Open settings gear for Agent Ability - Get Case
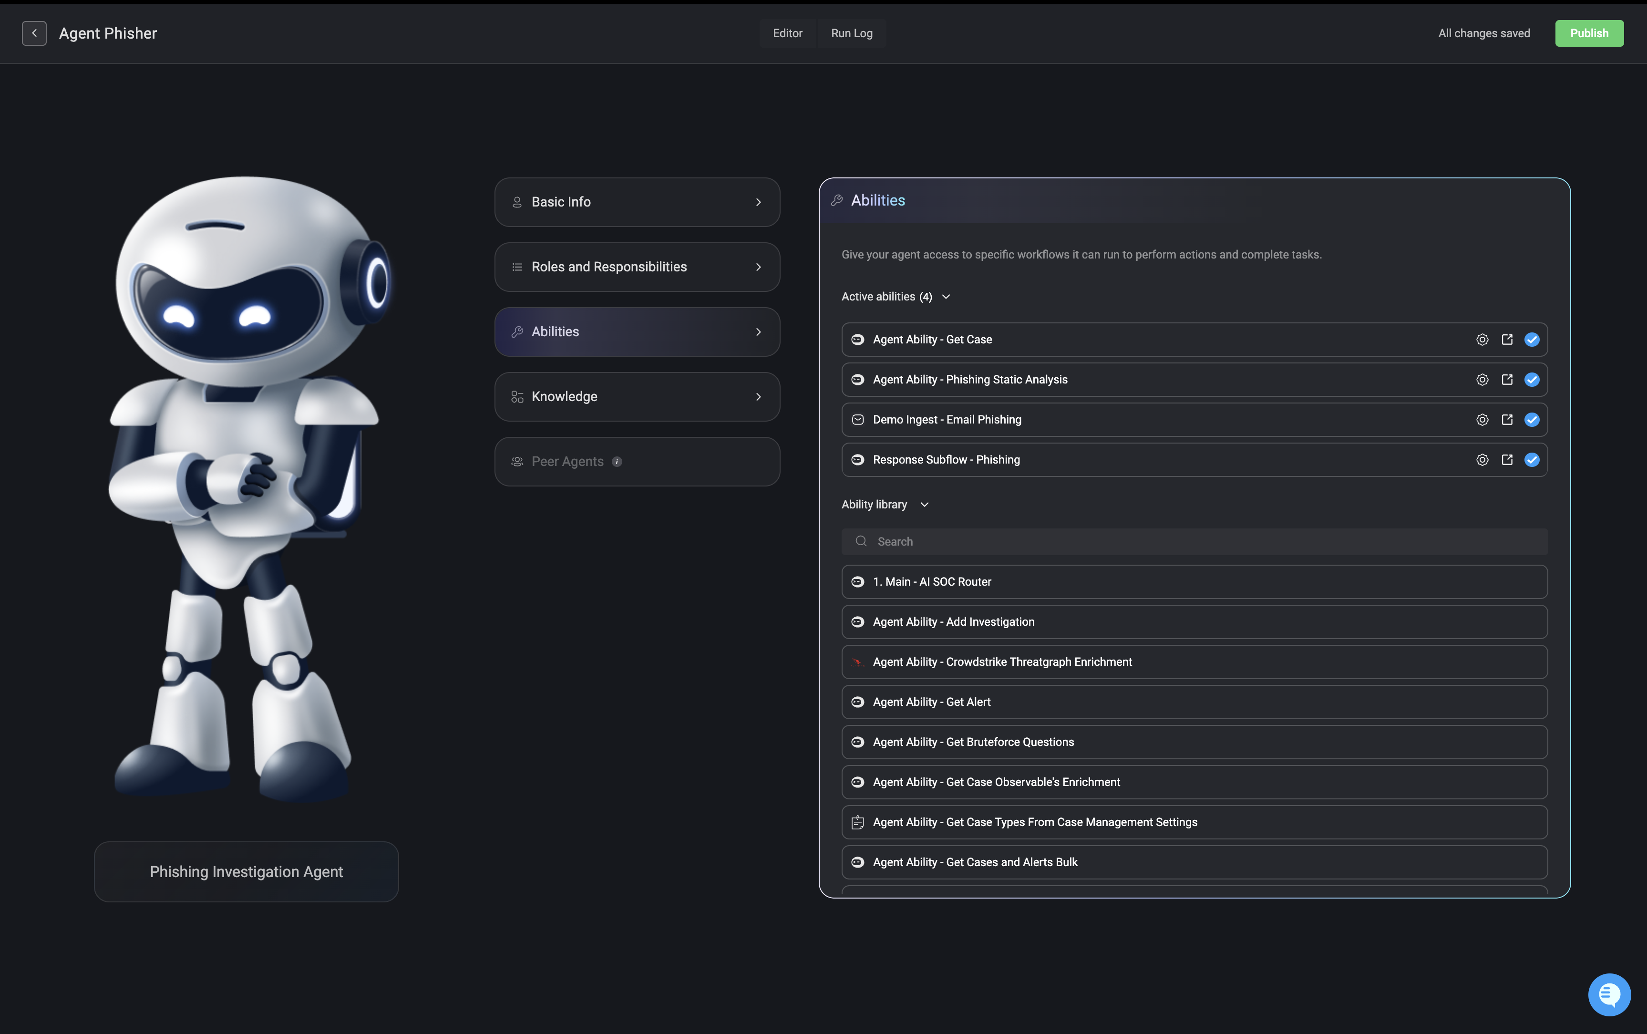Viewport: 1647px width, 1034px height. point(1482,340)
